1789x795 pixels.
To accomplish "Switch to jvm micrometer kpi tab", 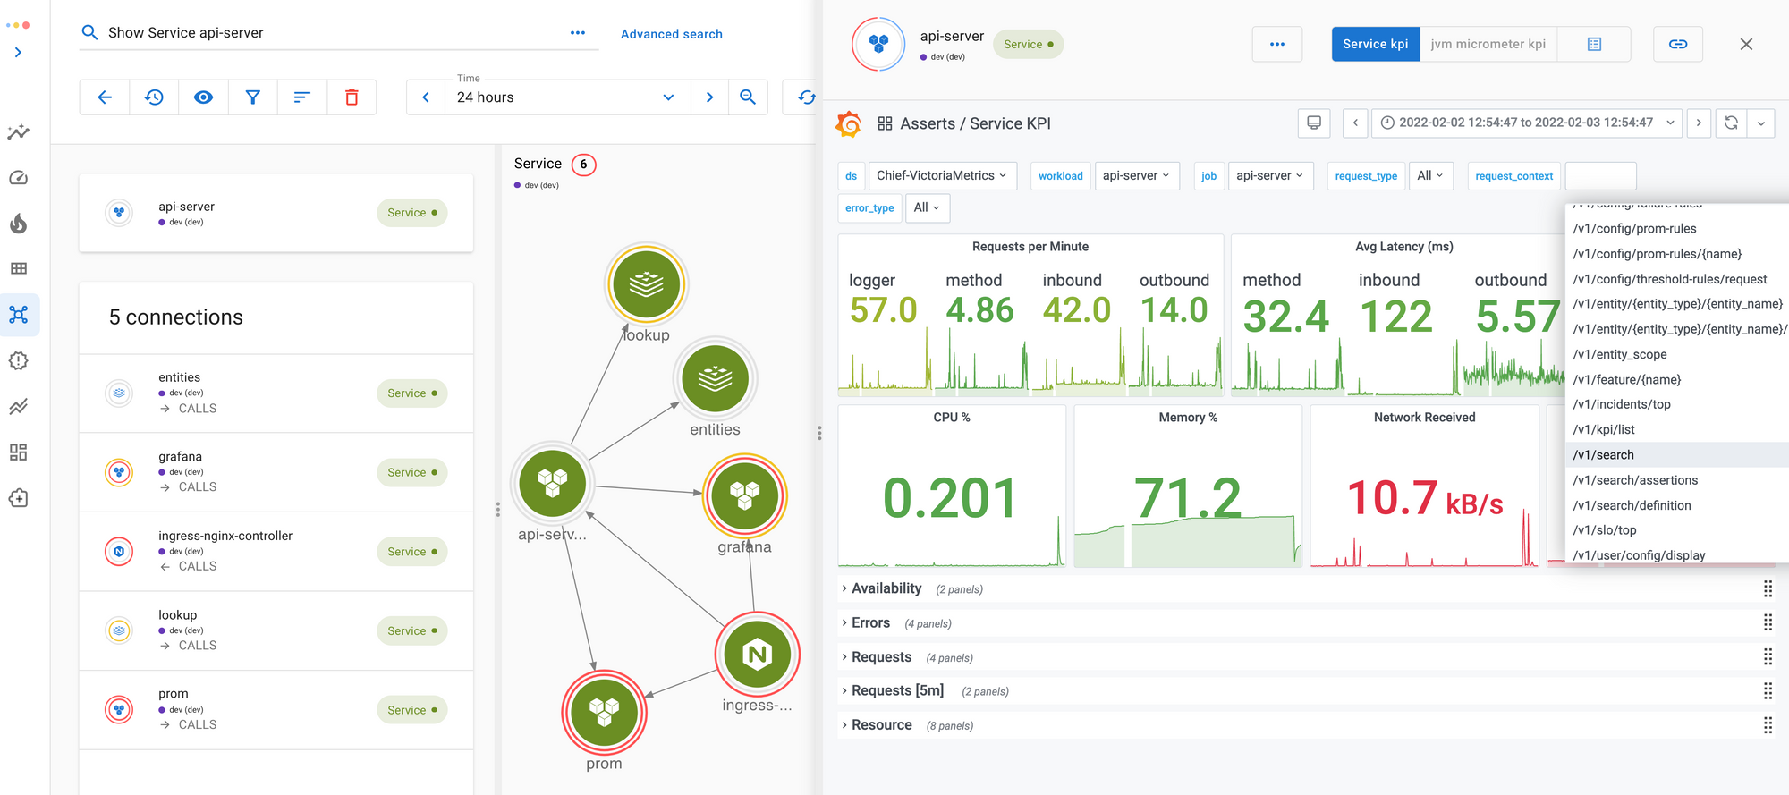I will click(1488, 44).
